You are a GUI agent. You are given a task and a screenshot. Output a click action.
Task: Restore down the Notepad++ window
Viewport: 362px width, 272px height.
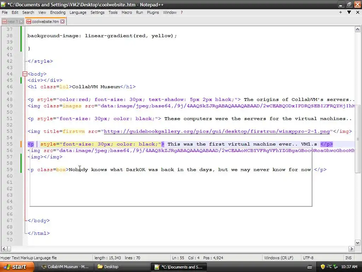[x=349, y=5]
